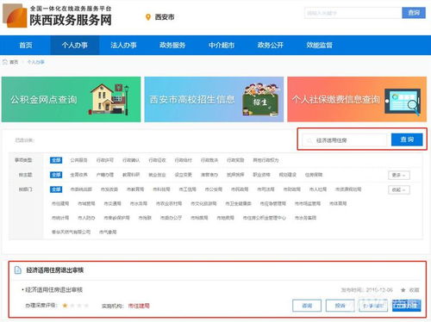Click the first orange rating star
The width and height of the screenshot is (431, 322).
click(x=65, y=306)
